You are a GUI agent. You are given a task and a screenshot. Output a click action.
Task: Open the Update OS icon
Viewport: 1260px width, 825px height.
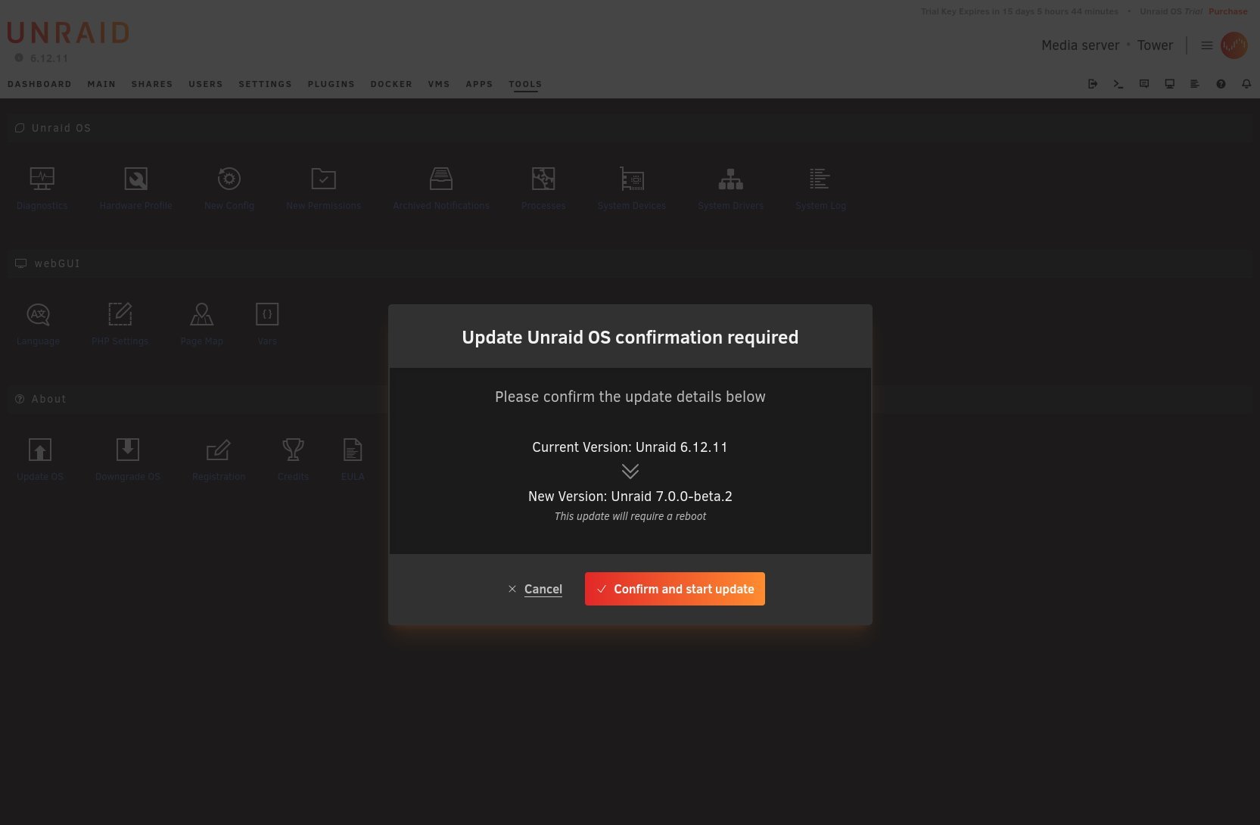(x=40, y=450)
